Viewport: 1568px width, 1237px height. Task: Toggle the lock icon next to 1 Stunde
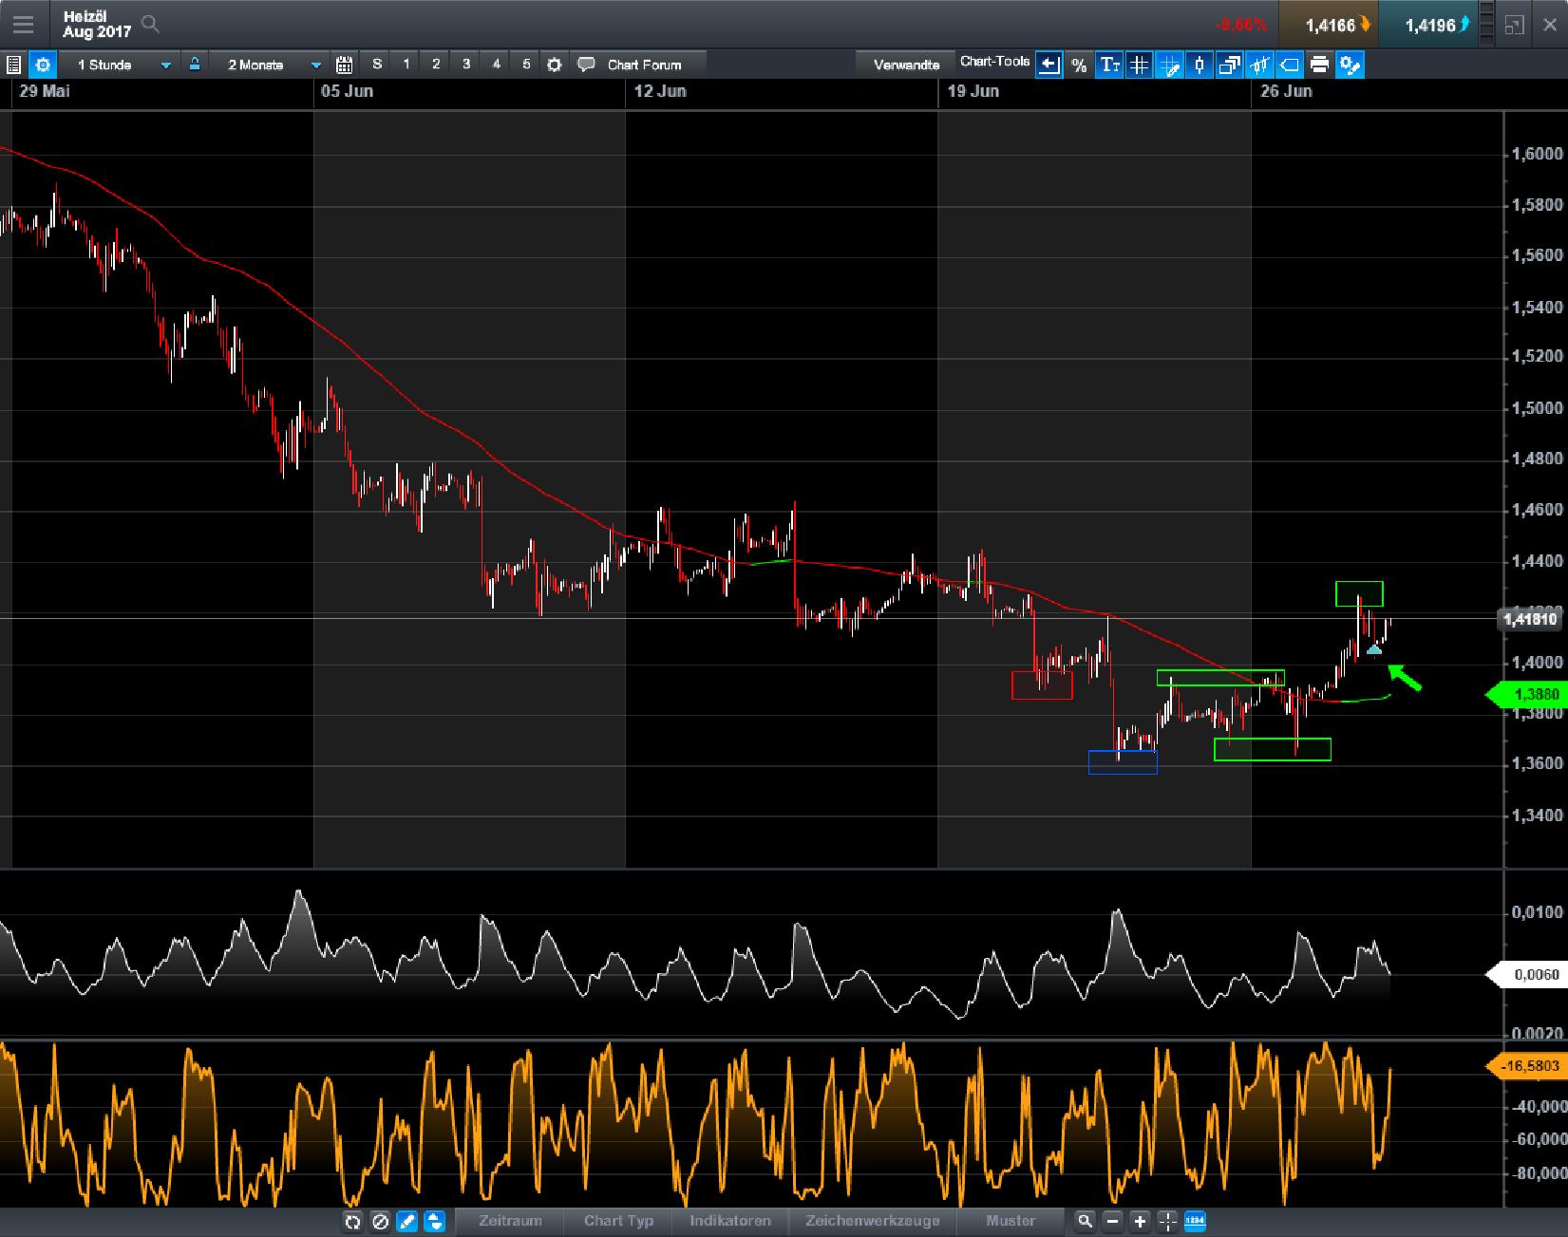194,65
